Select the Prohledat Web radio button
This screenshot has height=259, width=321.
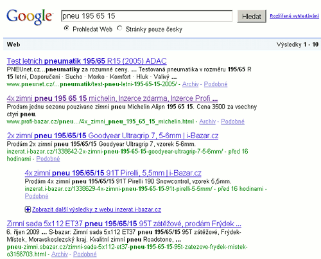pos(67,28)
